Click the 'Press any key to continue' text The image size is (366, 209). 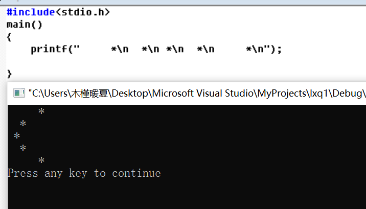point(84,173)
